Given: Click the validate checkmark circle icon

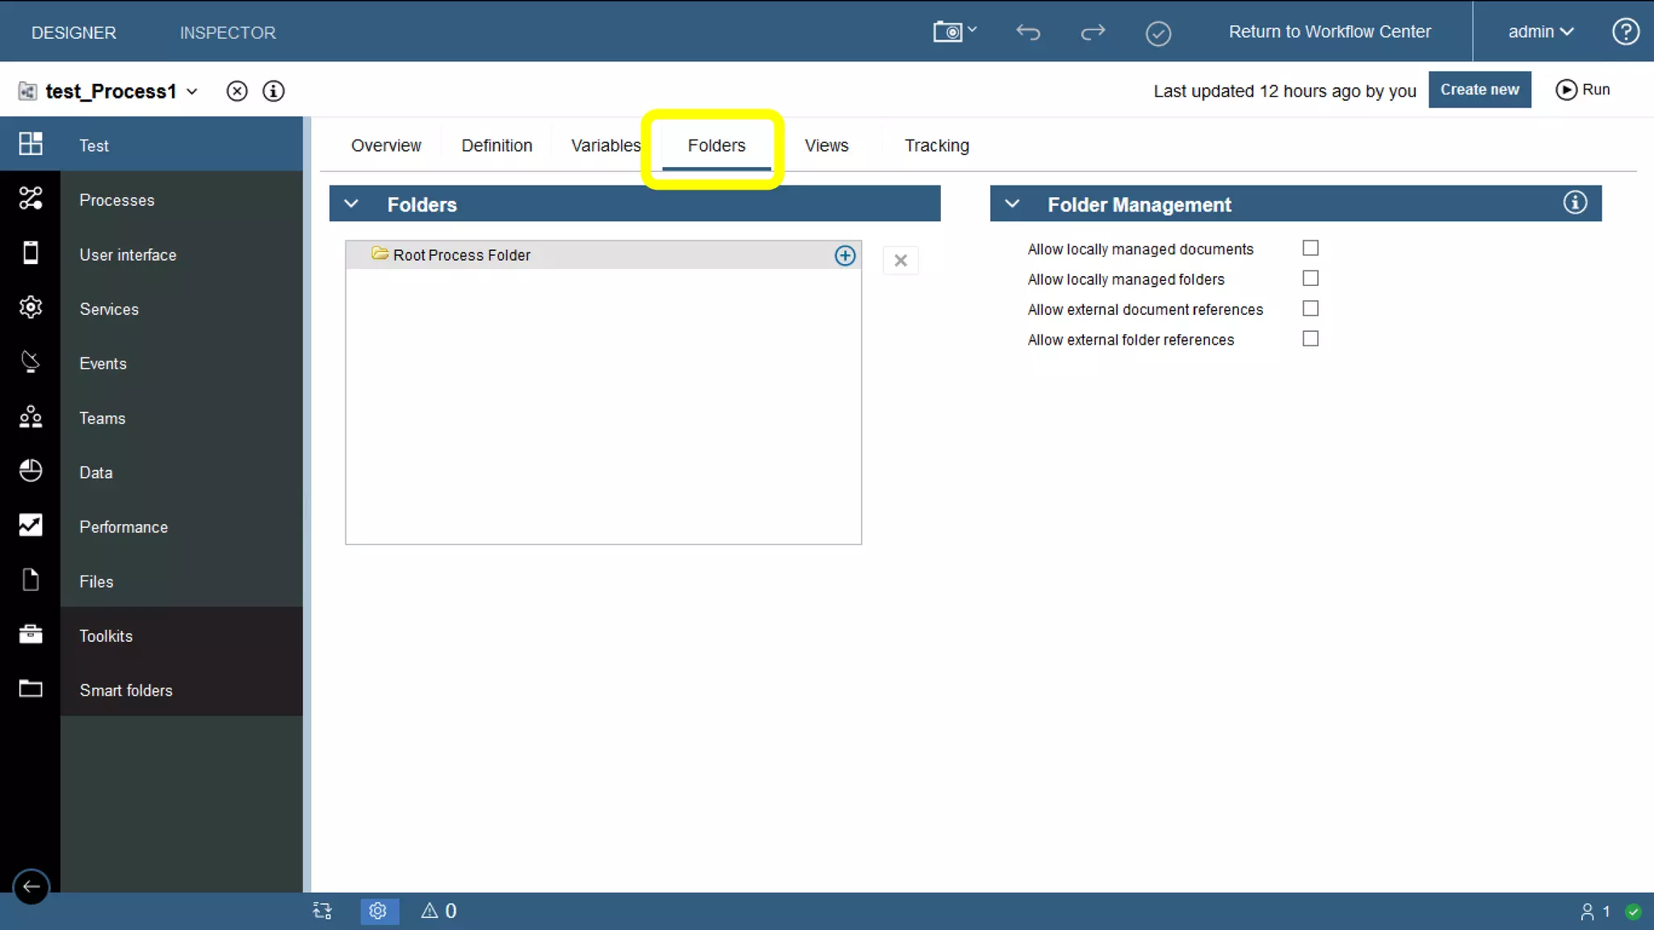Looking at the screenshot, I should [x=1158, y=33].
